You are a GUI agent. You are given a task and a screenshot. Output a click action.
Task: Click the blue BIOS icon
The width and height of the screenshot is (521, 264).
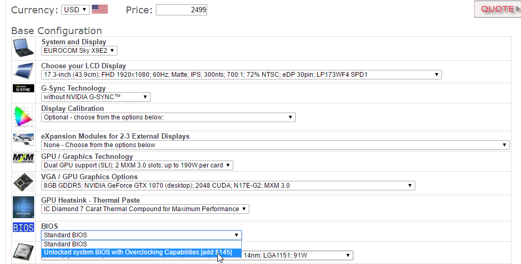(x=23, y=228)
